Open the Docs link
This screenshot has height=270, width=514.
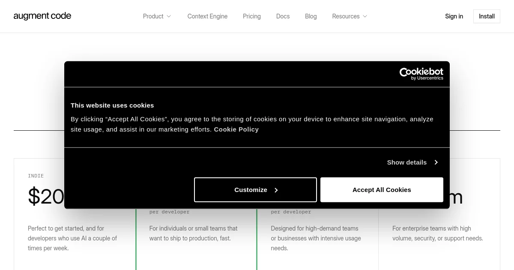(283, 16)
